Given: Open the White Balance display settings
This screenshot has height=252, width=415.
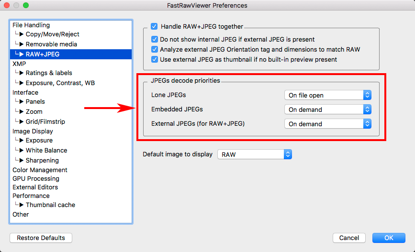Looking at the screenshot, I should coord(46,150).
